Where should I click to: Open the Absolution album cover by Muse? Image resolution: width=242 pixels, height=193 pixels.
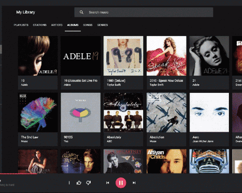point(167,112)
